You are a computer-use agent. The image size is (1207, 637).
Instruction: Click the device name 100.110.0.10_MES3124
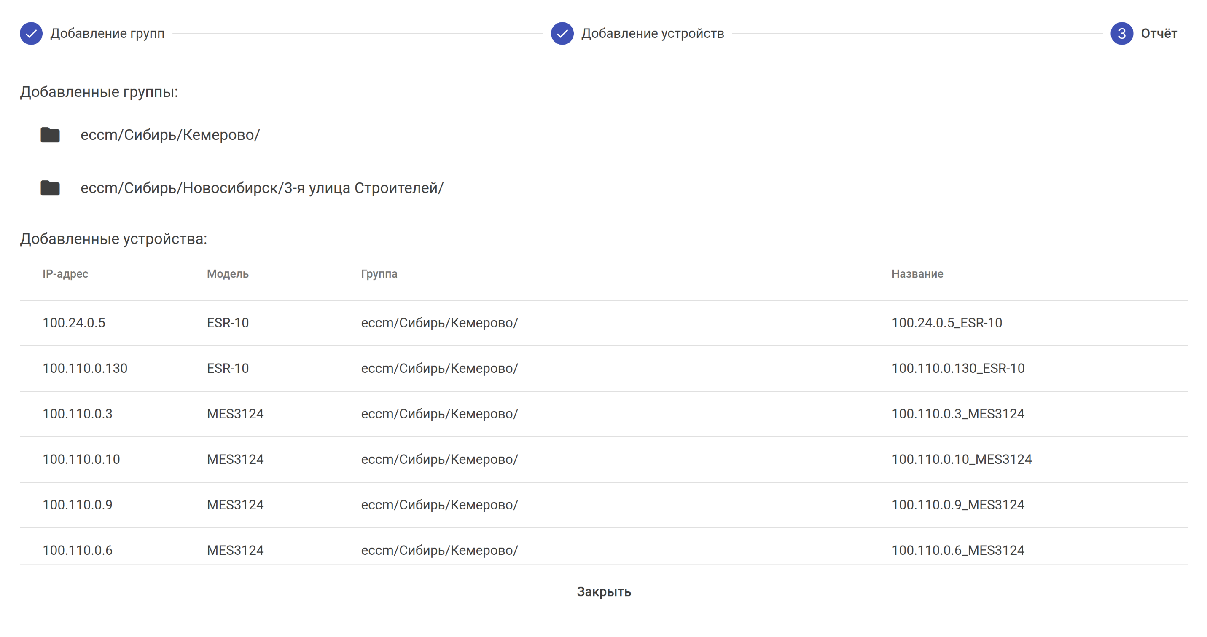[962, 459]
